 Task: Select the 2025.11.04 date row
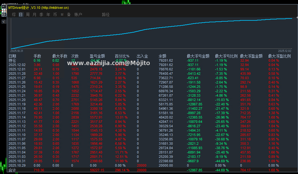coord(17,152)
